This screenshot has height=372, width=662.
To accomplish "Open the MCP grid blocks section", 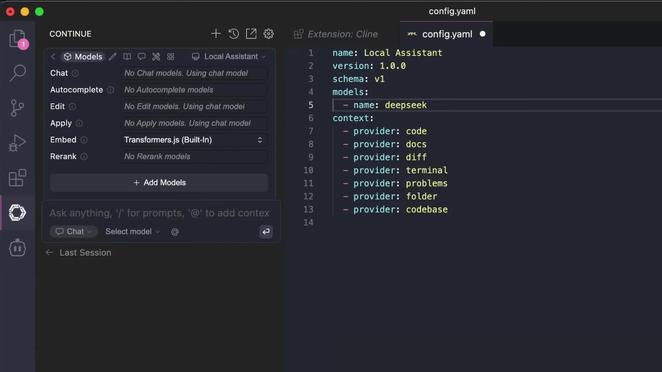I will pyautogui.click(x=171, y=56).
